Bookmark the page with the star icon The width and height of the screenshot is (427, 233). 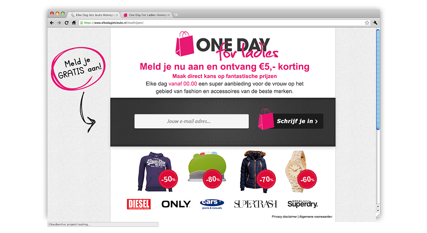click(367, 23)
